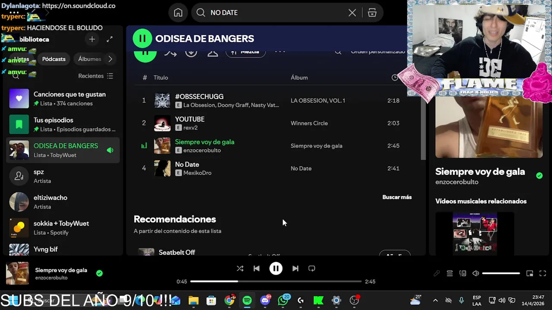The width and height of the screenshot is (552, 310).
Task: Click the now playing cover in the bottom bar
Action: [x=17, y=273]
